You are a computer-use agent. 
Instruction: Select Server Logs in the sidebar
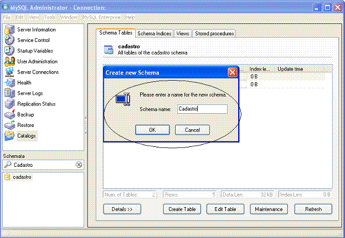[30, 93]
